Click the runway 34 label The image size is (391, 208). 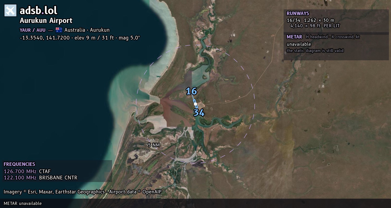[199, 113]
